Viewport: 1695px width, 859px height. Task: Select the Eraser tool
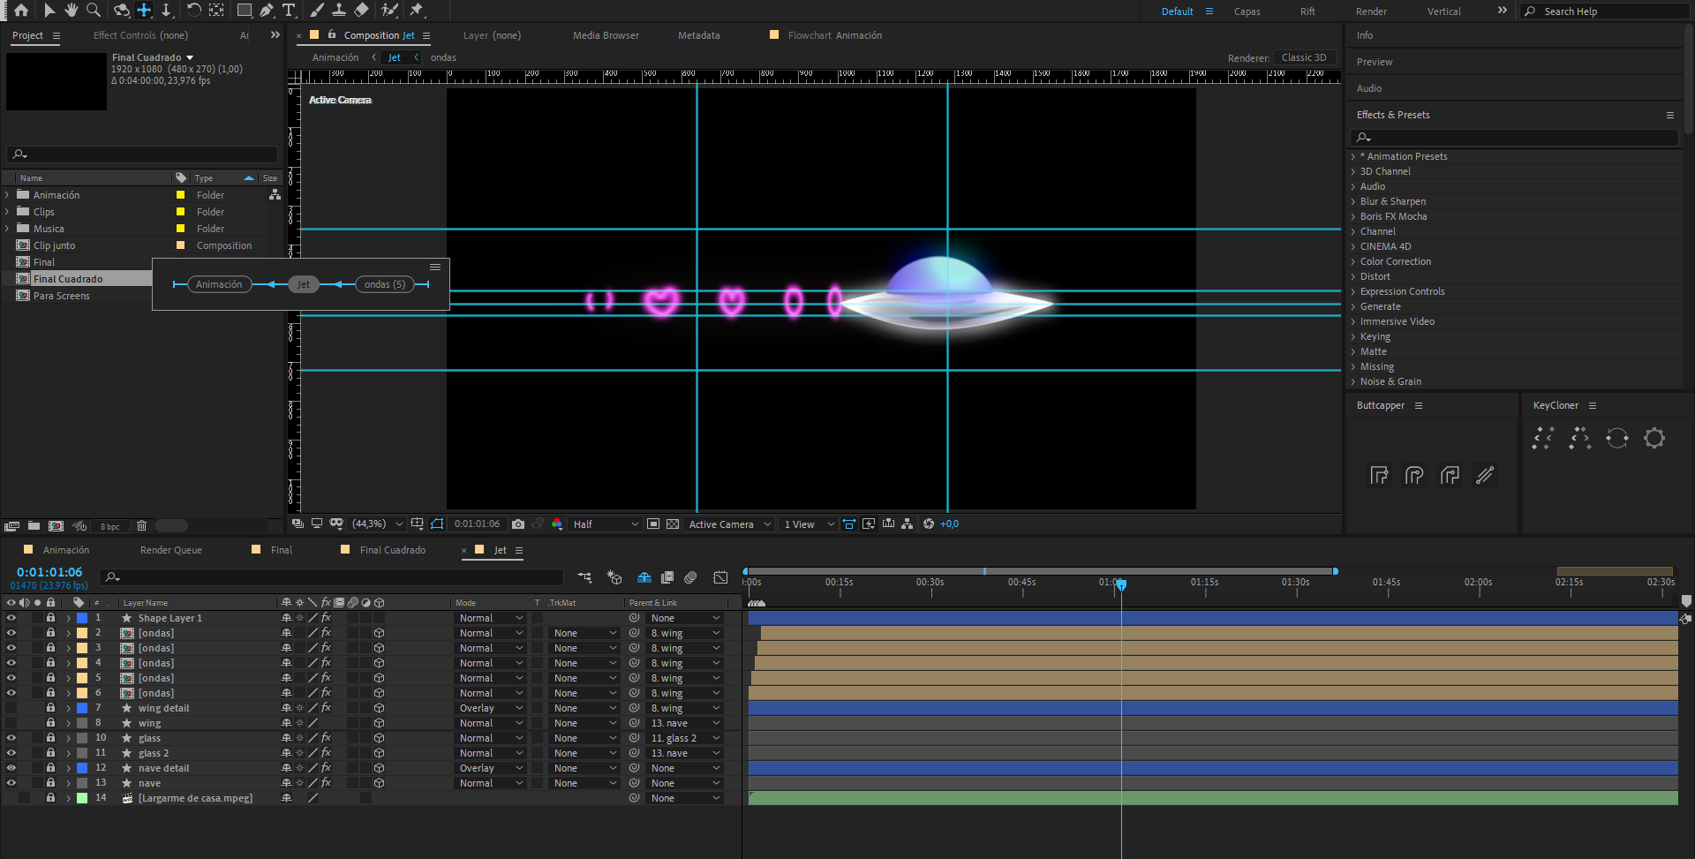361,11
